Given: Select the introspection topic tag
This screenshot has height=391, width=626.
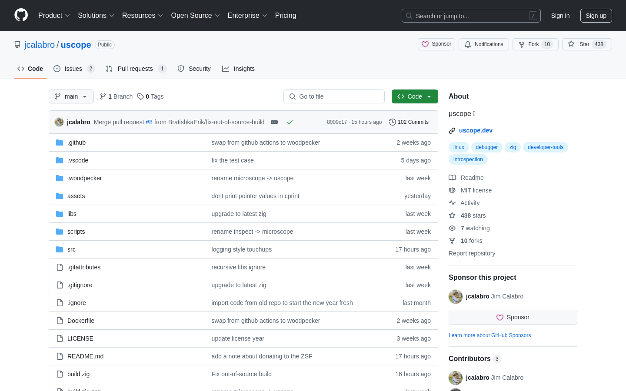Looking at the screenshot, I should (468, 159).
